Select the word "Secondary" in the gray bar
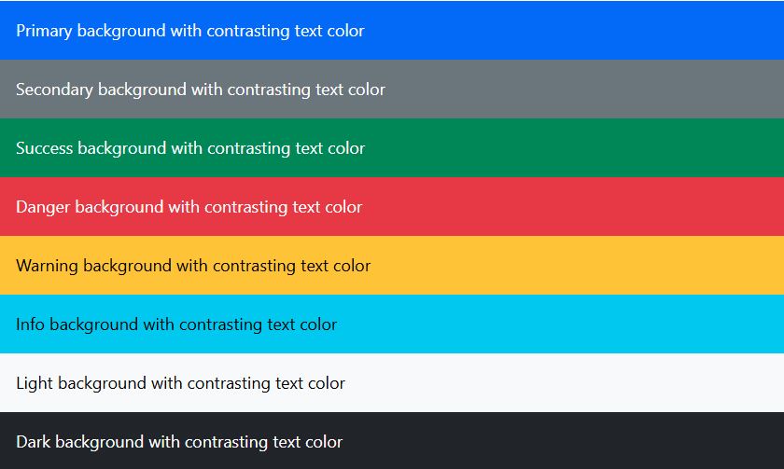Screen dimensions: 784x469 tap(54, 90)
